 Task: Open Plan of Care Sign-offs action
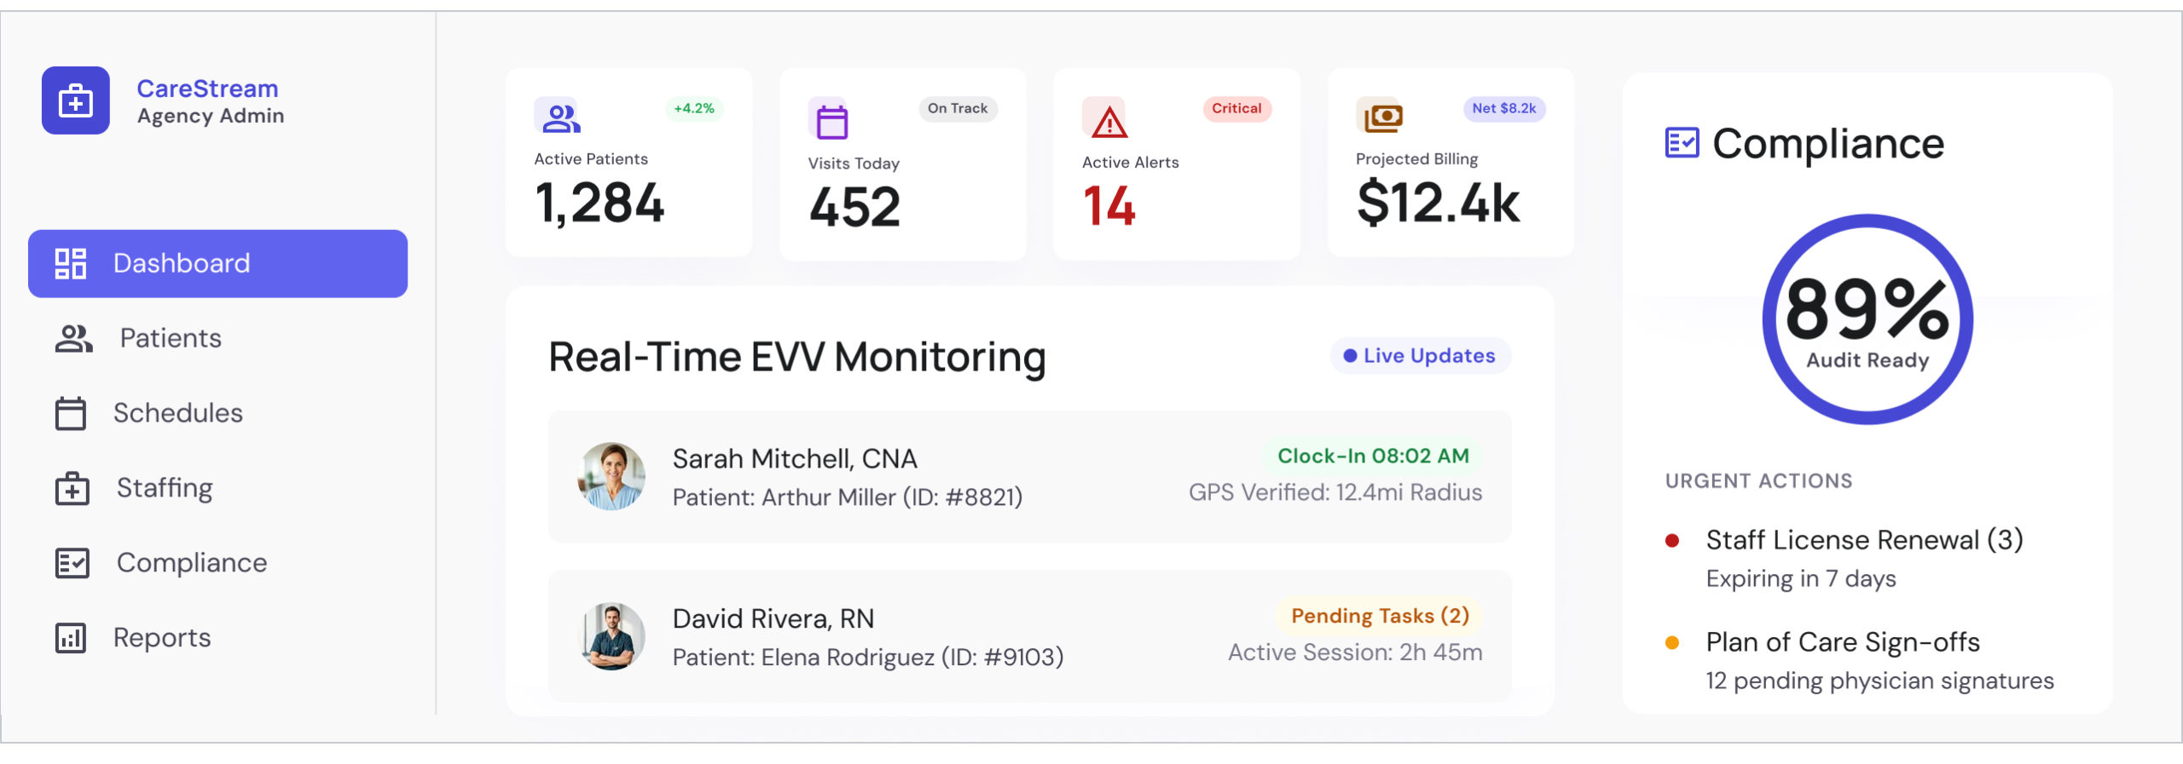(1843, 642)
